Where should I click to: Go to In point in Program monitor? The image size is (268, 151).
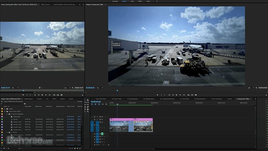point(169,95)
